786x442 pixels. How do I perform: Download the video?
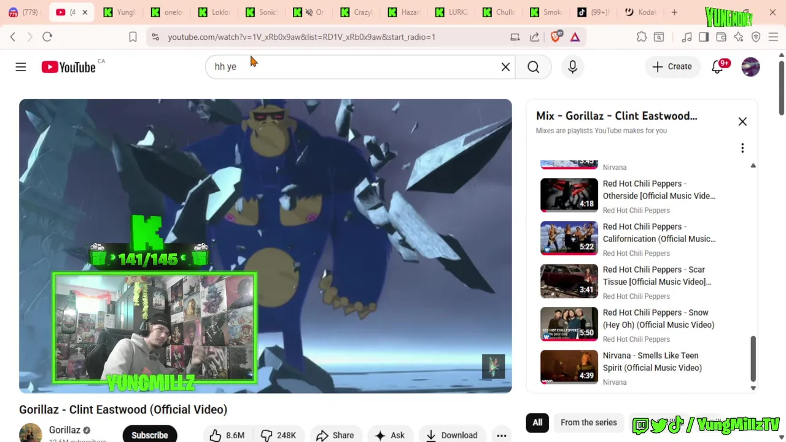451,435
